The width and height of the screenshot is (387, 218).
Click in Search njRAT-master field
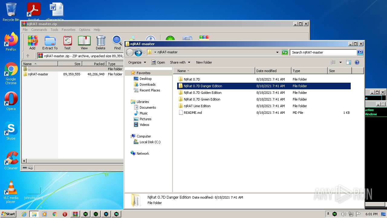pyautogui.click(x=323, y=52)
